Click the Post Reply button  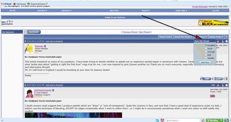[x=32, y=32]
